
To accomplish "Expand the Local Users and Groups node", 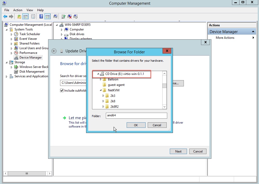I will tap(11, 48).
